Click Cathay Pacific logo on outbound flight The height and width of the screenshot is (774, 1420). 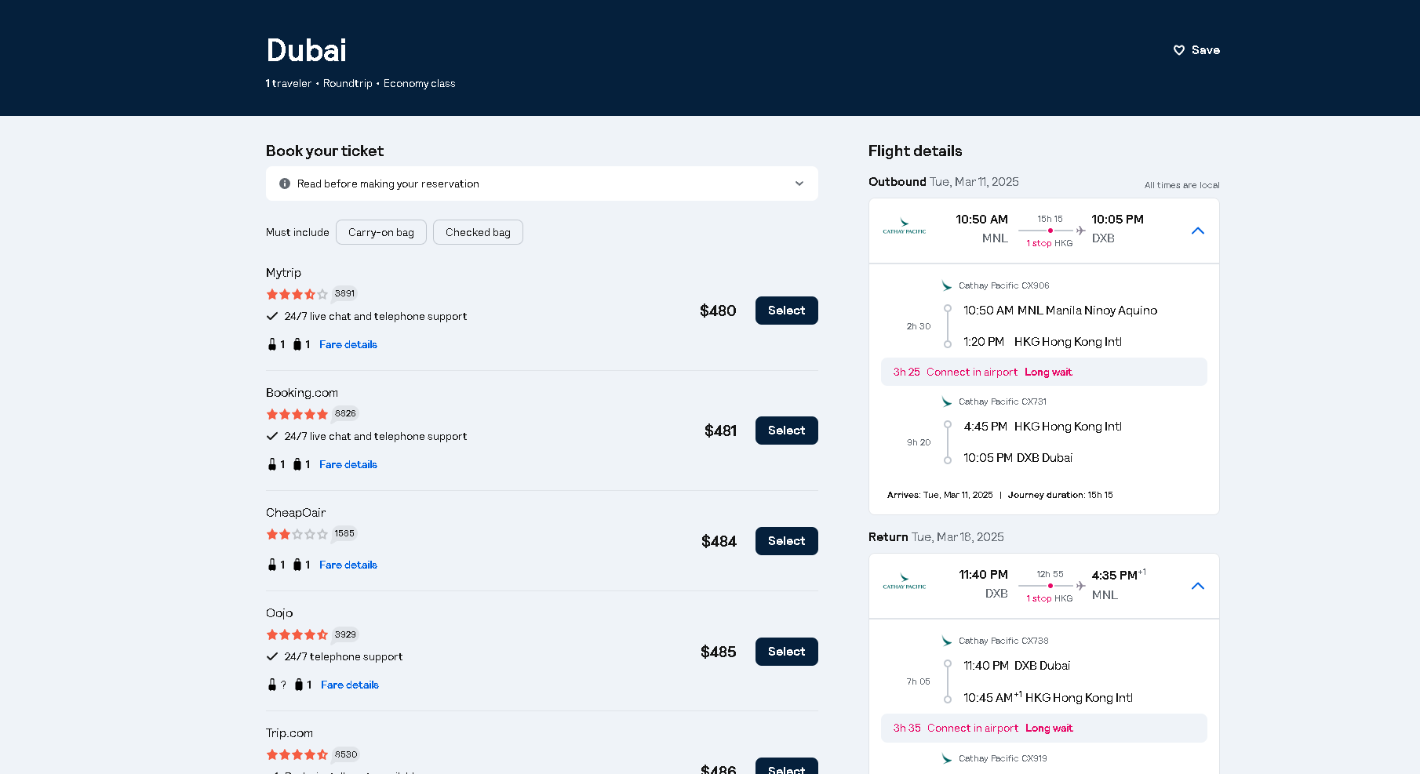[905, 227]
